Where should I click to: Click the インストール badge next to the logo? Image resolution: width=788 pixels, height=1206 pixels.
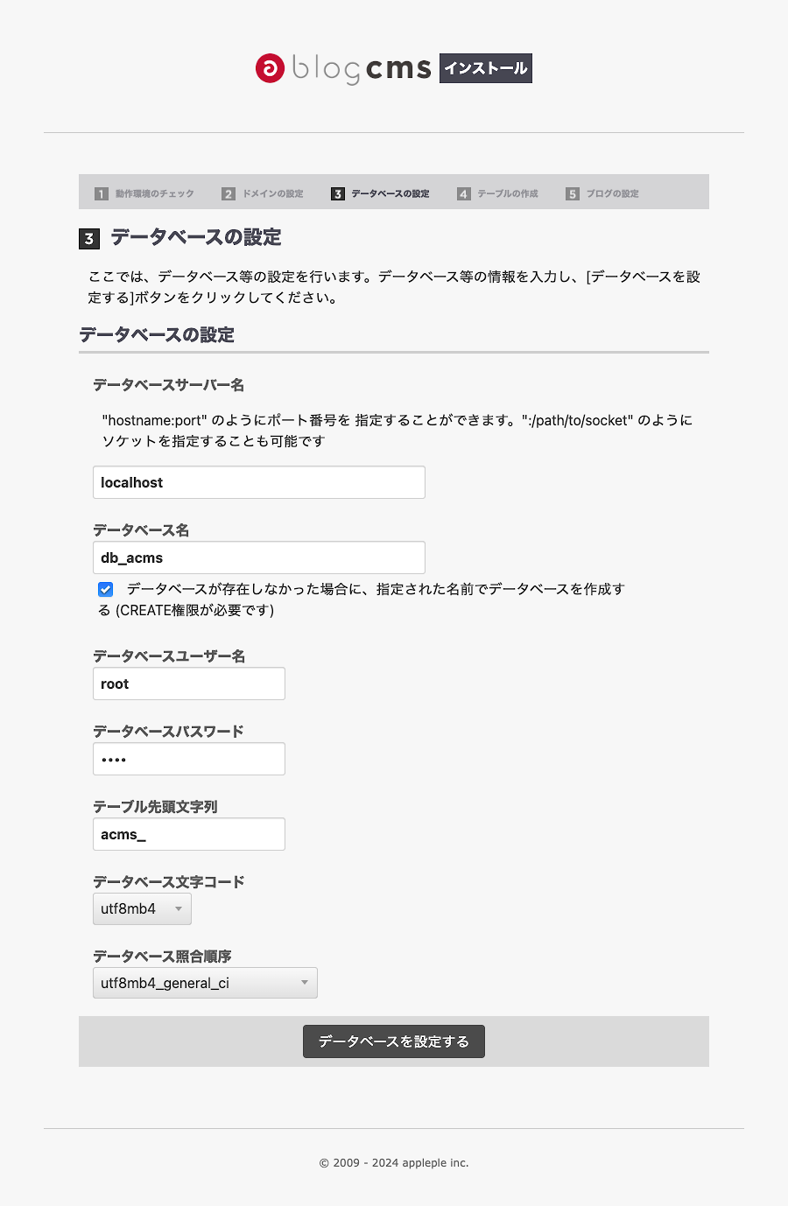coord(485,67)
